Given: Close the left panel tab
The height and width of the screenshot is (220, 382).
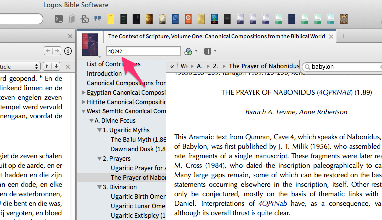Looking at the screenshot, I should click(x=70, y=36).
